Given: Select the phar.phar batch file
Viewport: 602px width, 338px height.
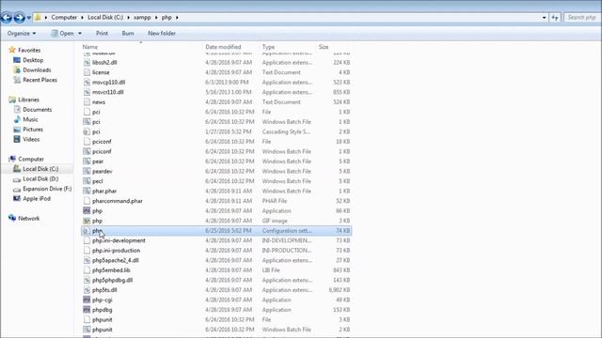Looking at the screenshot, I should (x=104, y=192).
